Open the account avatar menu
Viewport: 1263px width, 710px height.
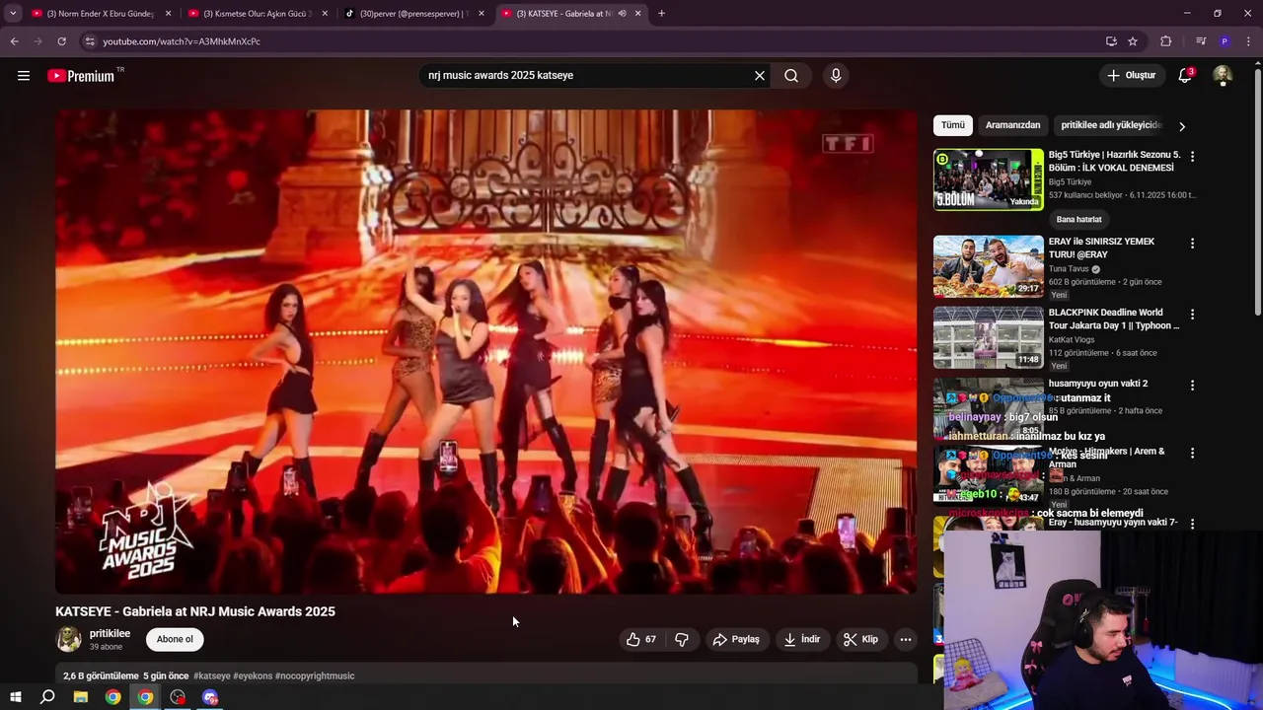coord(1223,75)
